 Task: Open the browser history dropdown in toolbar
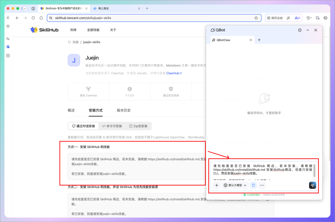coord(309,18)
